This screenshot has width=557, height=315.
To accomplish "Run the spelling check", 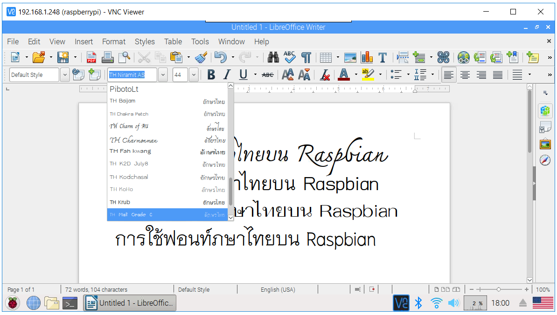I will [x=290, y=57].
